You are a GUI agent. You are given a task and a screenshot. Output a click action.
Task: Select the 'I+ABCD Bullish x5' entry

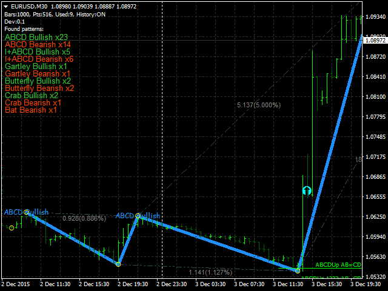pos(38,52)
